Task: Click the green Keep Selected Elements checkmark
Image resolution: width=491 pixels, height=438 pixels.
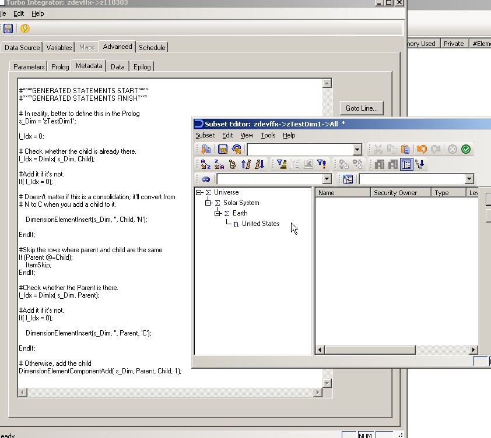Action: [466, 149]
